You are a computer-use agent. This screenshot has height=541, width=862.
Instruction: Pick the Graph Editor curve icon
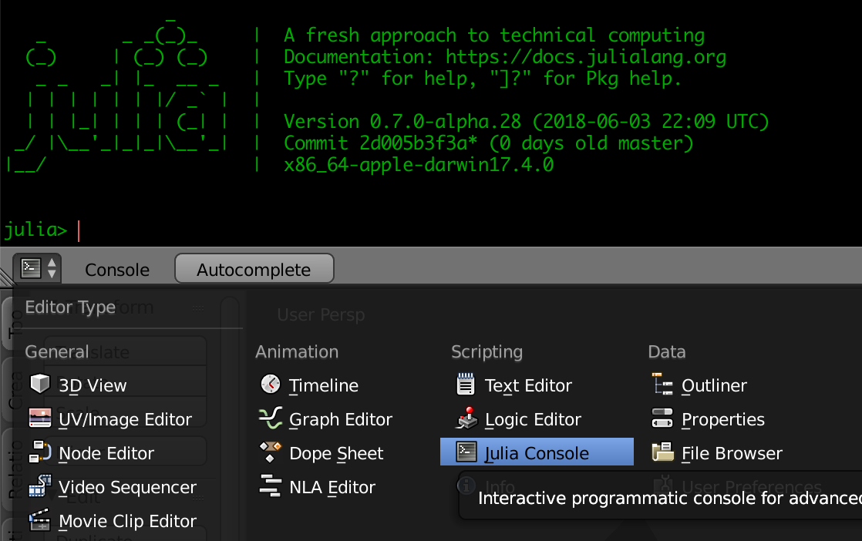click(x=271, y=418)
